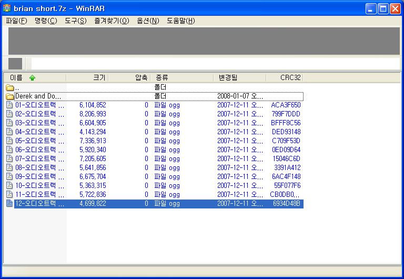
Task: Click the CRC32 value C709F53D
Action: click(x=286, y=141)
